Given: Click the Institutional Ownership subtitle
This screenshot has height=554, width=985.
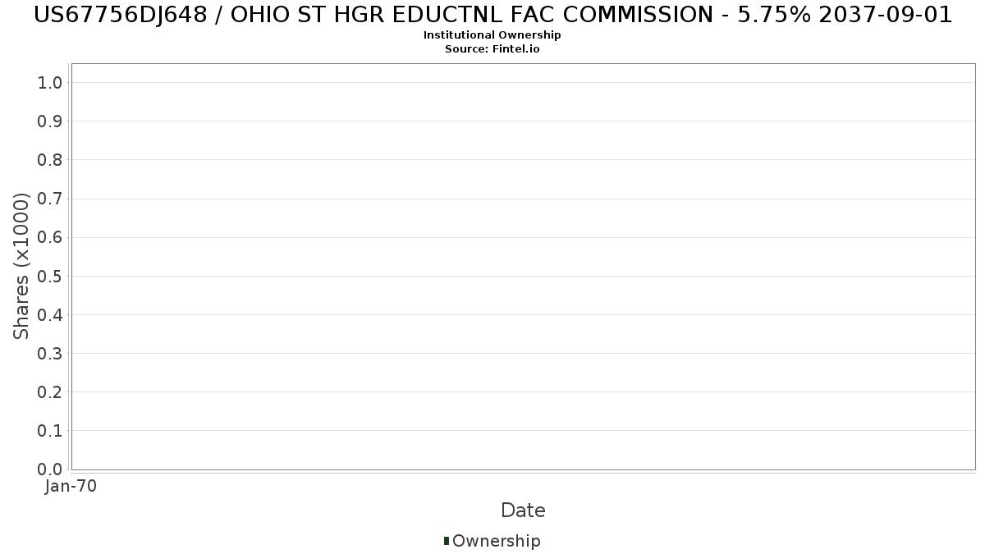Looking at the screenshot, I should (x=492, y=35).
